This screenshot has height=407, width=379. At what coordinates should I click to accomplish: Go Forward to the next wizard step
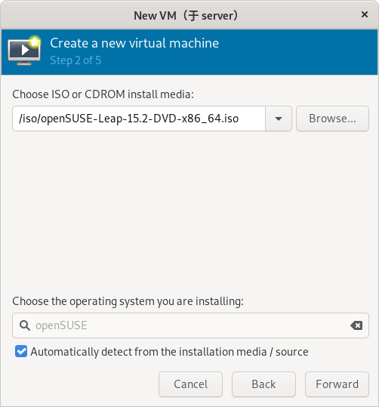tap(337, 384)
